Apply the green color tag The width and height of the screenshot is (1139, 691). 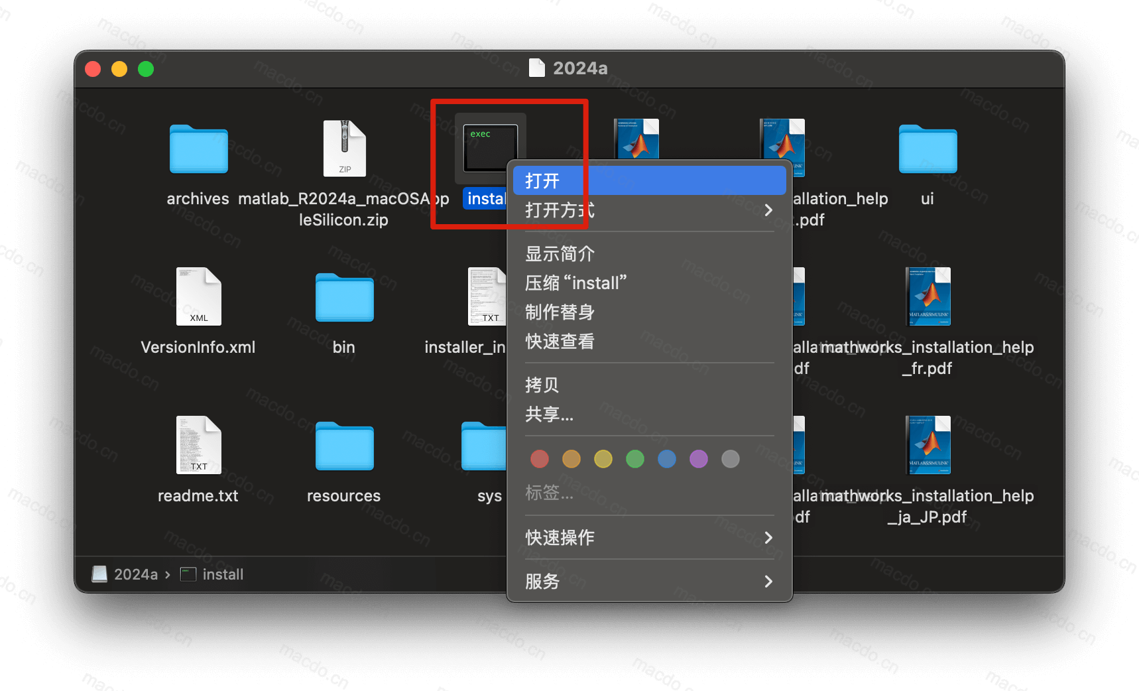[x=635, y=459]
